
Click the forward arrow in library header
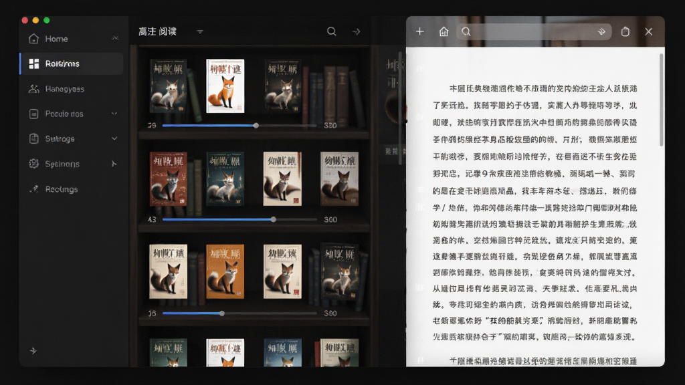[356, 31]
